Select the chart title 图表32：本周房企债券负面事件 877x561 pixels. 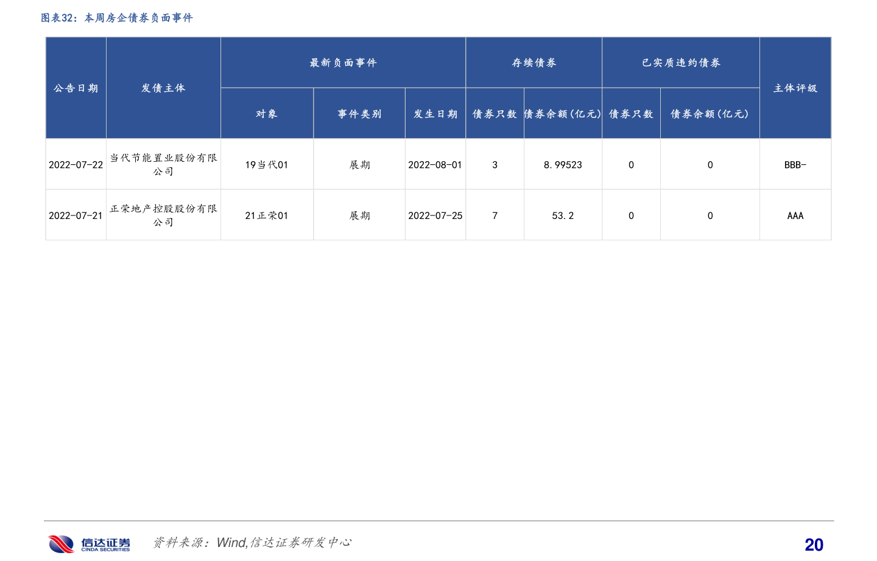point(115,18)
